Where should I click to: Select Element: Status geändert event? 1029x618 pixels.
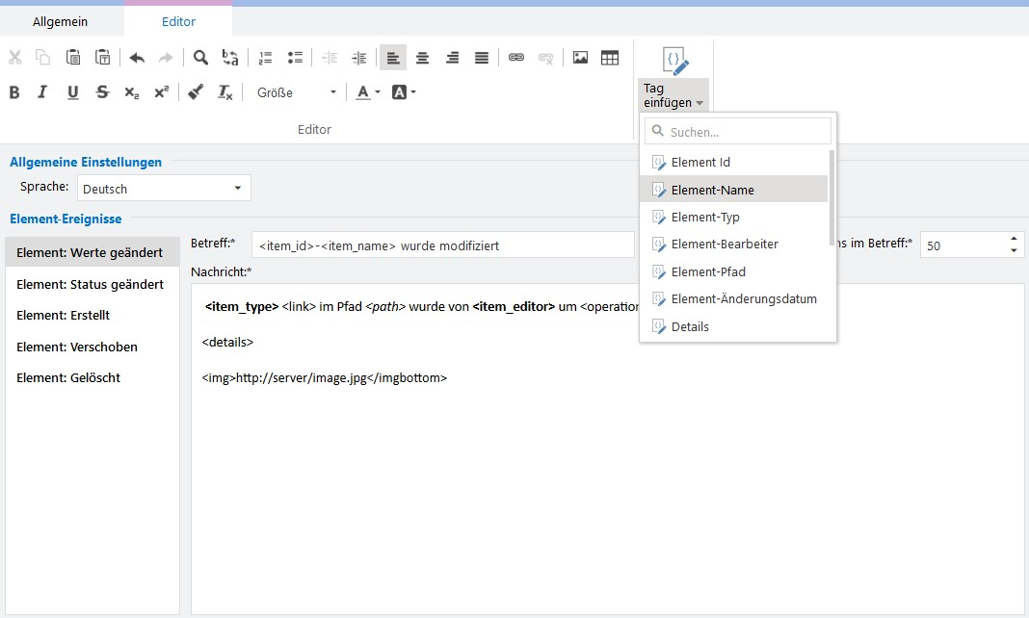(x=90, y=285)
